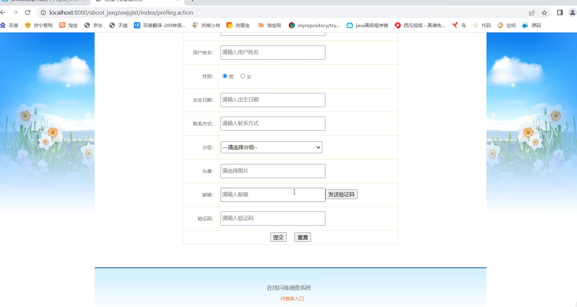Click the 在线问卷调查系统 footer text

tap(289, 288)
